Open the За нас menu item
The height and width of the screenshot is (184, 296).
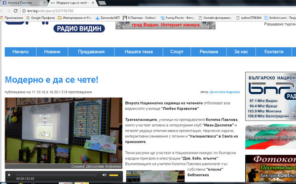pyautogui.click(x=241, y=52)
